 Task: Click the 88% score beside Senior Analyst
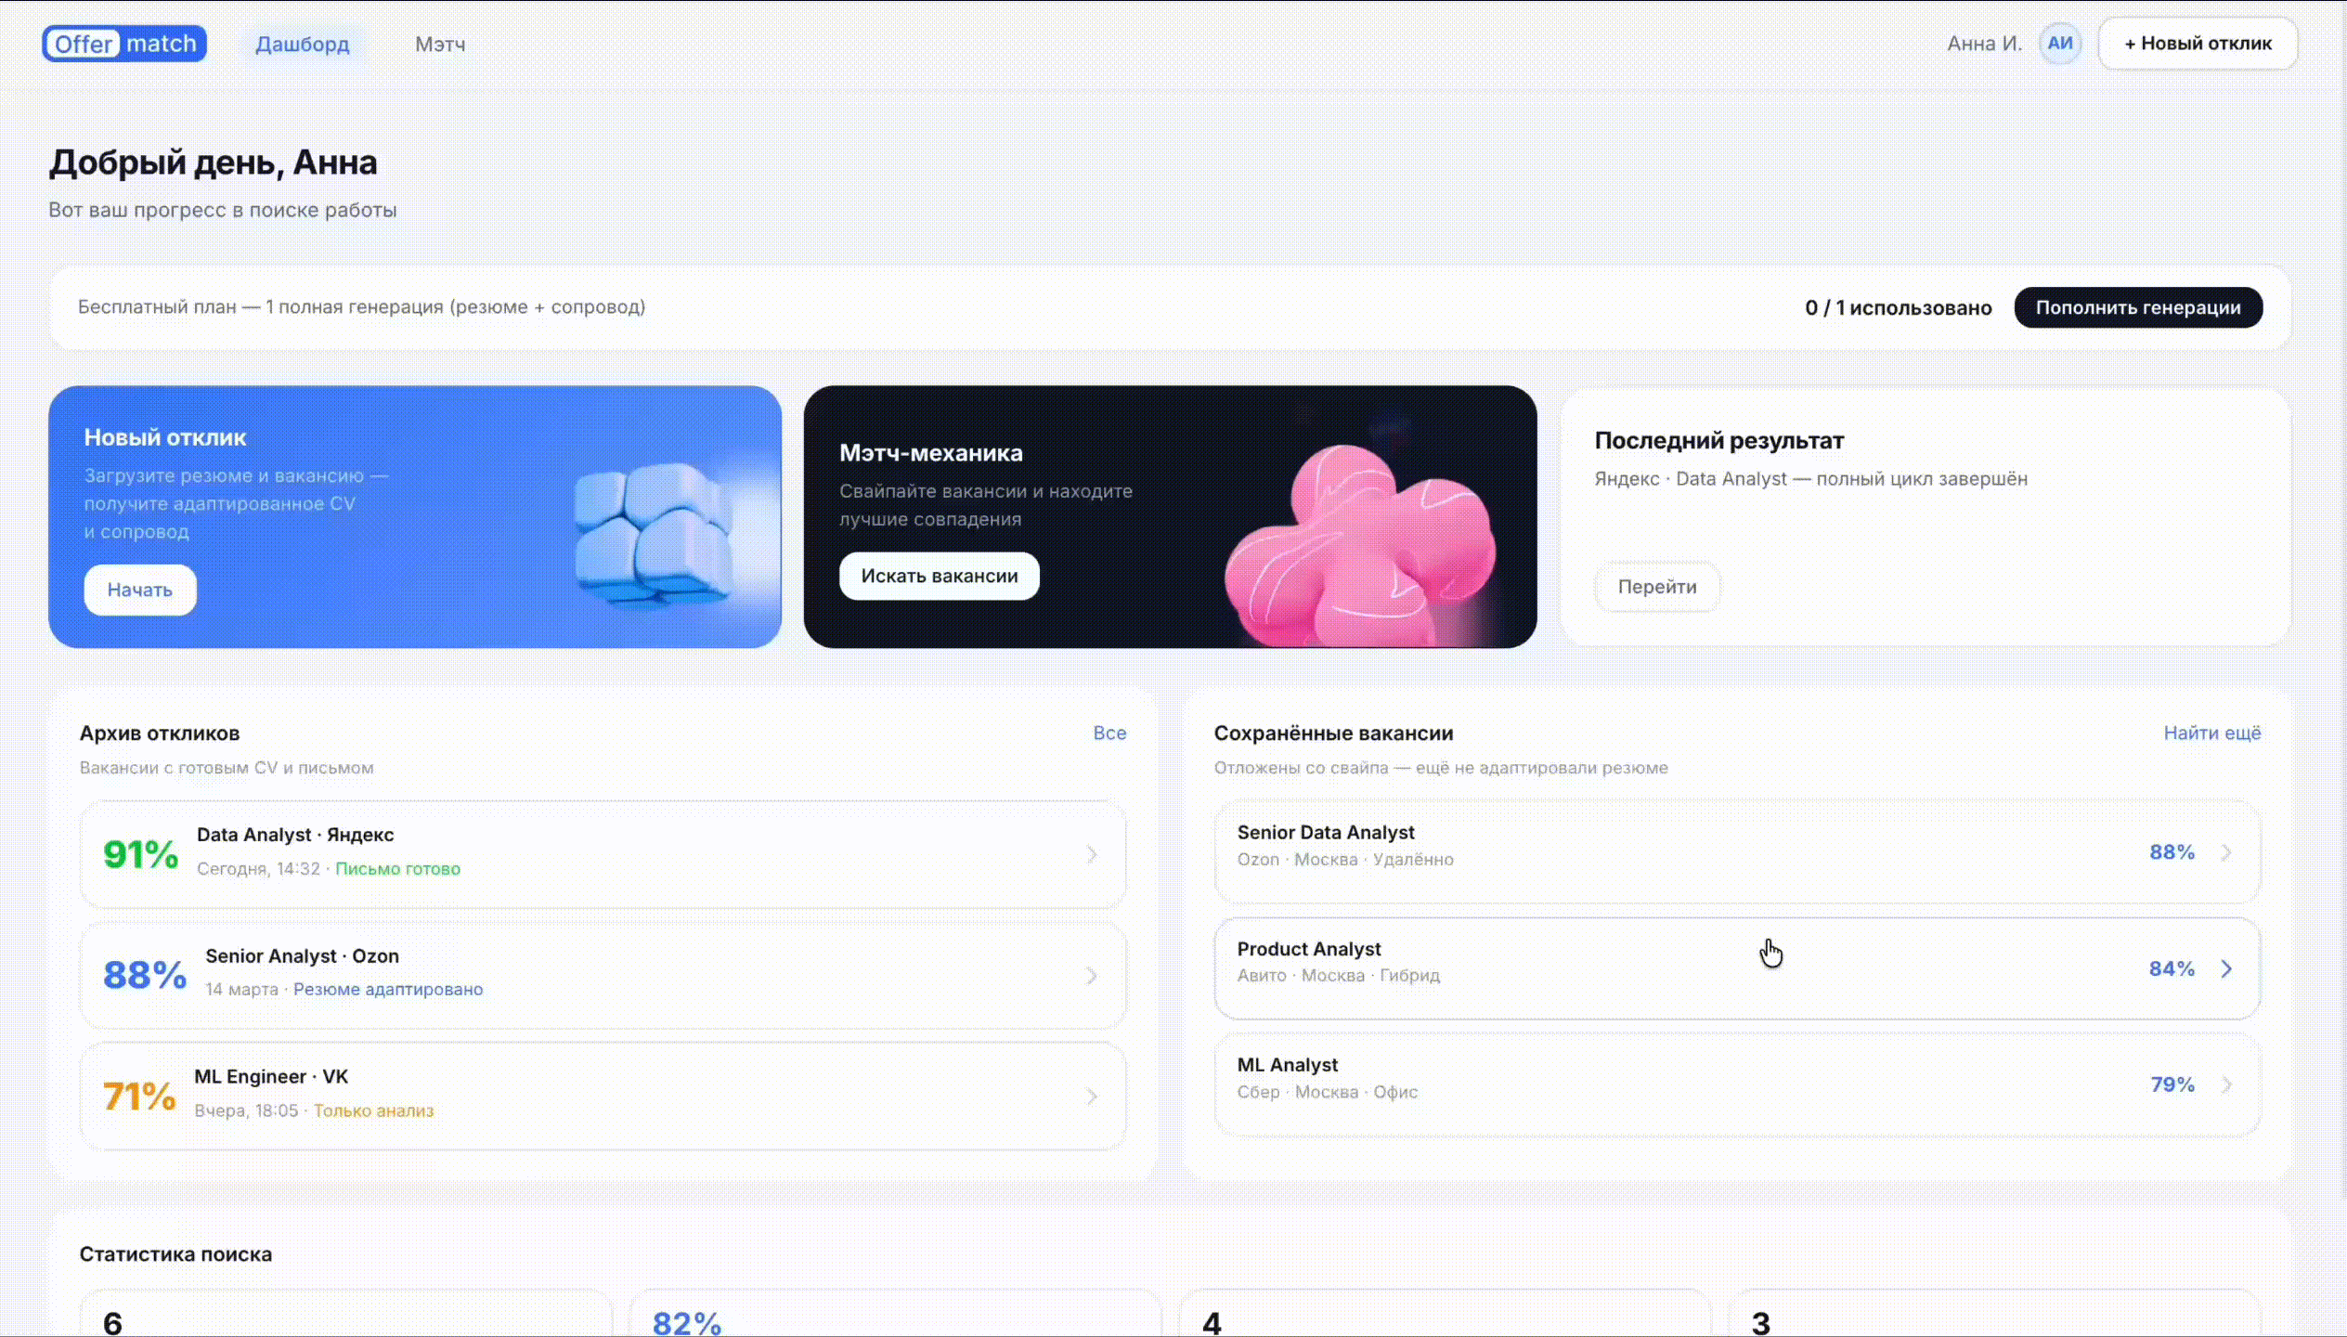pos(145,975)
